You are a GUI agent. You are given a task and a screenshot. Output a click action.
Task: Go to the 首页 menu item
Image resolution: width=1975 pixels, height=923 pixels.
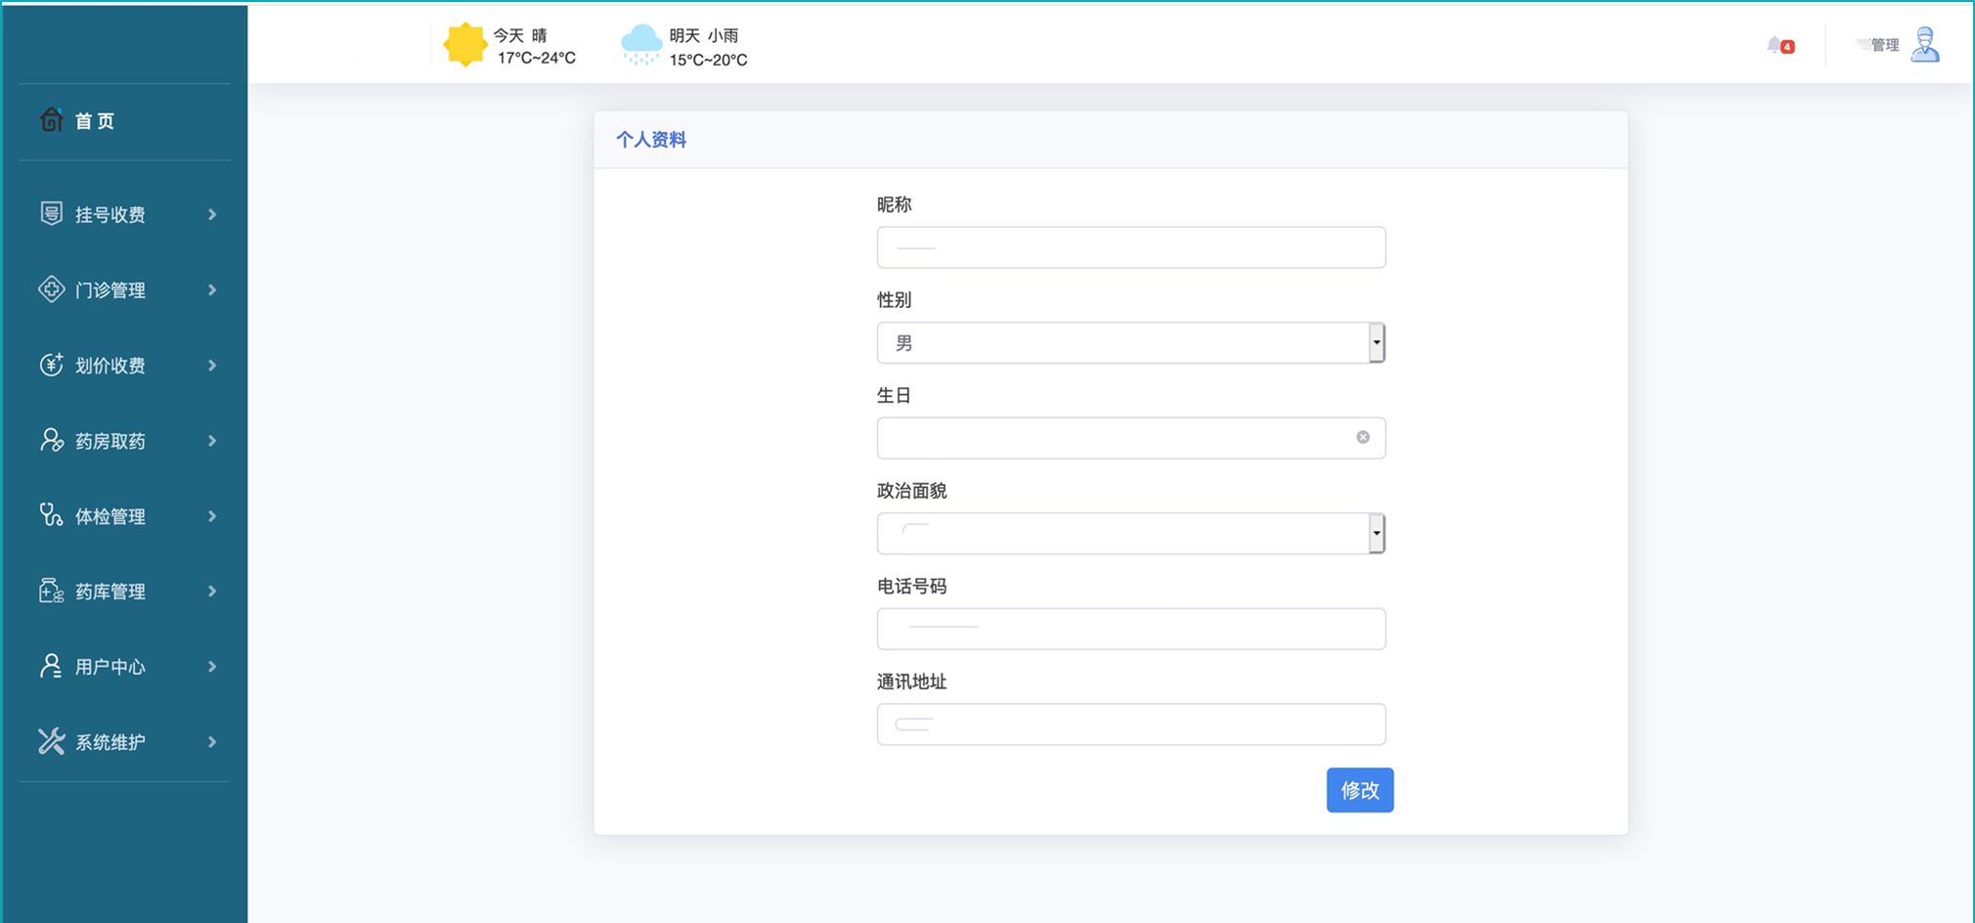[x=95, y=121]
